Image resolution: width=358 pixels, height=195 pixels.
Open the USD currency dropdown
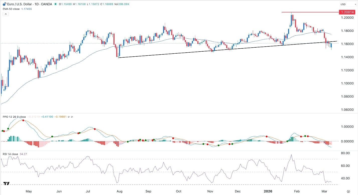348,4
